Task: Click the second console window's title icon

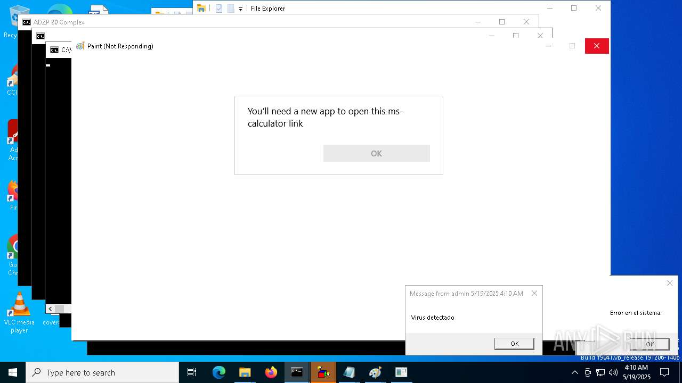Action: pos(40,36)
